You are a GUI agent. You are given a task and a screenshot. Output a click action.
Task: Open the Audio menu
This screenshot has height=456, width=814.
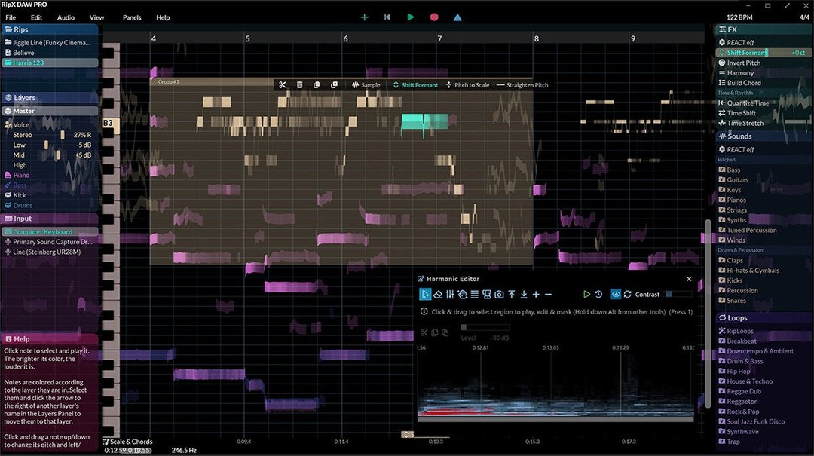(65, 17)
